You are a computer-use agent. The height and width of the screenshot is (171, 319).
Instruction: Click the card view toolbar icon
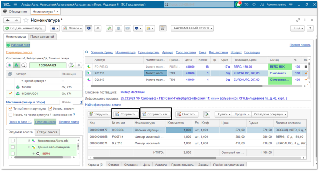coord(128,28)
